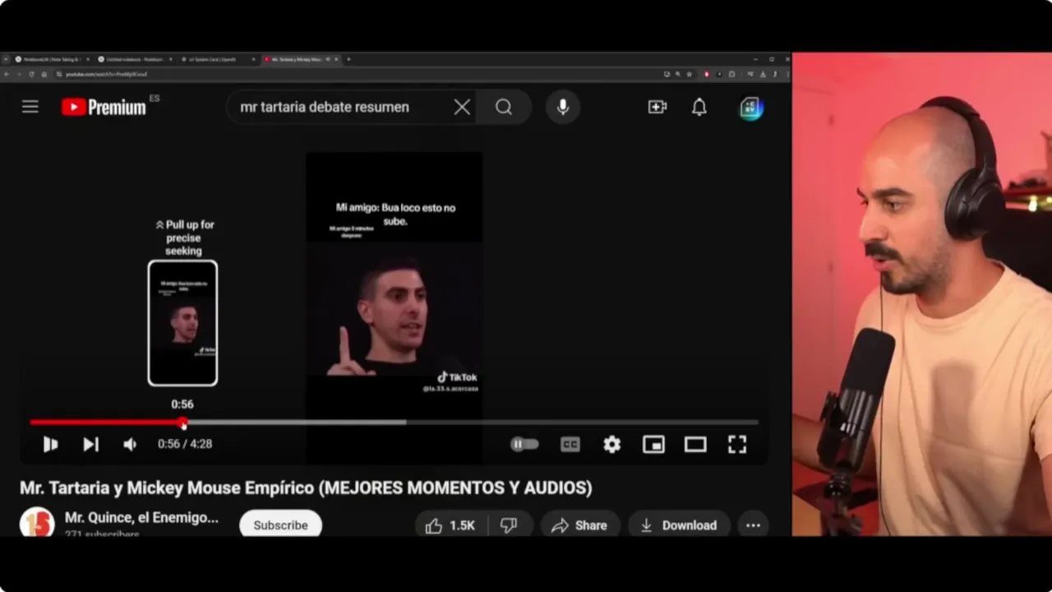Share this video

(x=579, y=525)
